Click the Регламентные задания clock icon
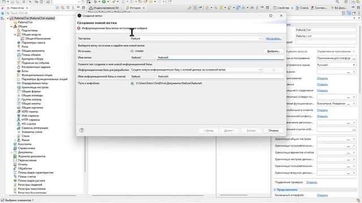Image resolution: width=362 pixels, height=203 pixels. click(x=19, y=67)
